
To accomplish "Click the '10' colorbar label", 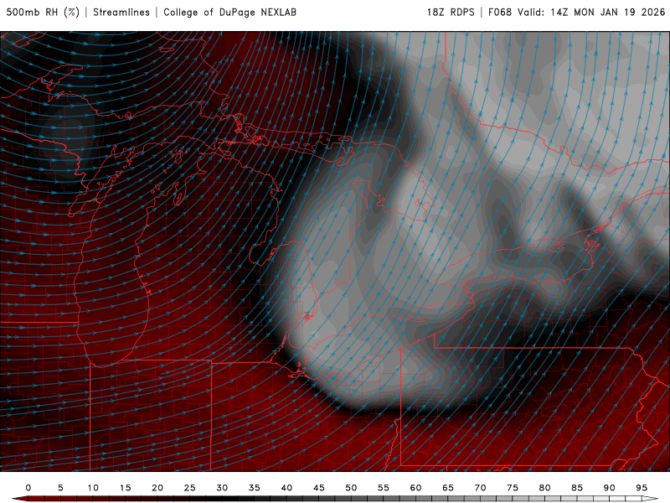I will click(93, 488).
